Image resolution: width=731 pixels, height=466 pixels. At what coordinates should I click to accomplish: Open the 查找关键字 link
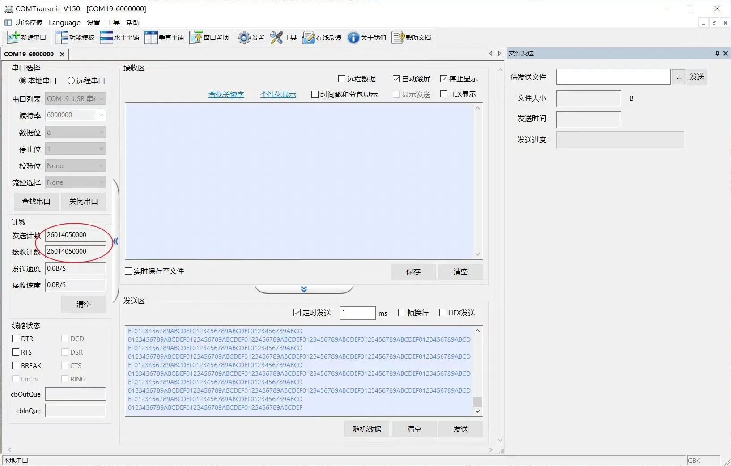pos(226,94)
